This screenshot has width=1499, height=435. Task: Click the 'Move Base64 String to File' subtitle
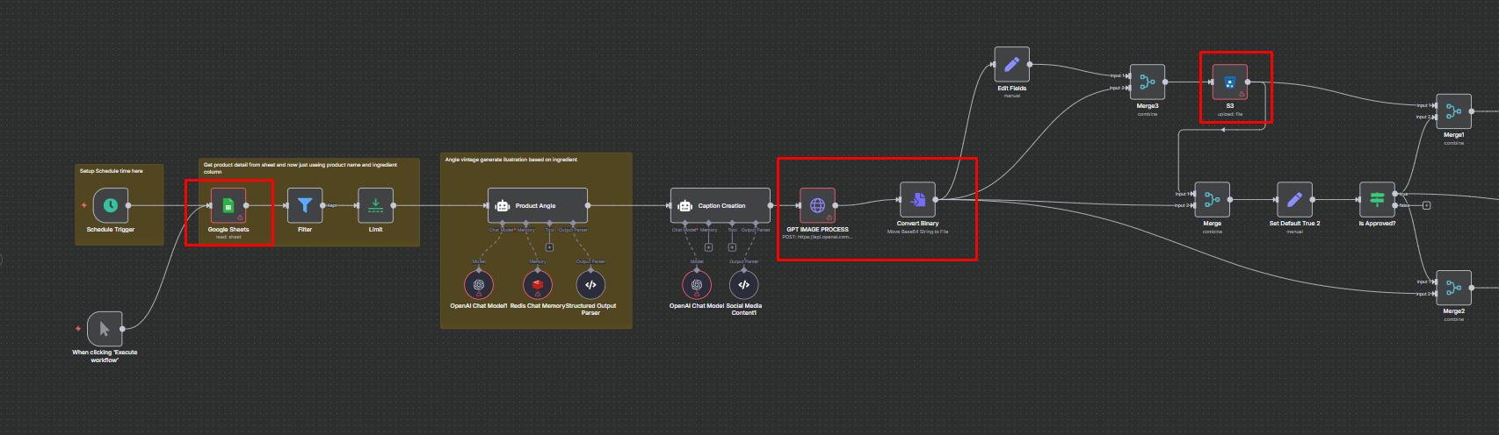coord(917,232)
